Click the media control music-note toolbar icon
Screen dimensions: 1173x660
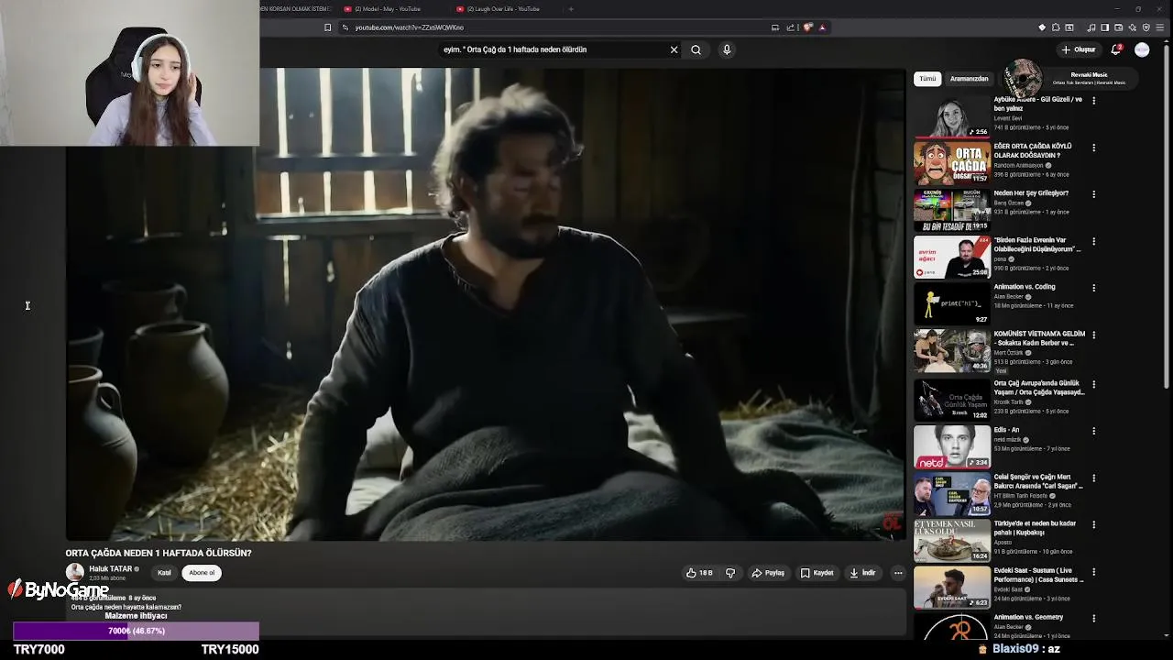(x=1091, y=27)
